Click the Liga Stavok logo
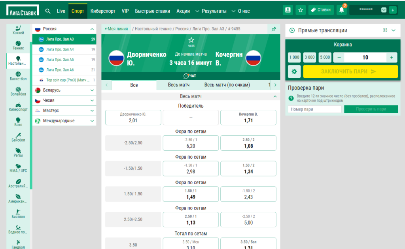The height and width of the screenshot is (249, 405). (23, 10)
